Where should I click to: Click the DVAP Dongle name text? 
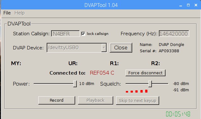point(172,44)
